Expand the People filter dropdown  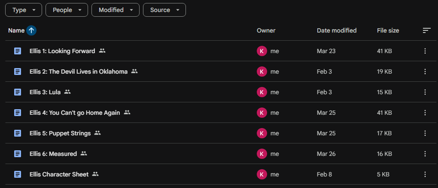pos(67,10)
